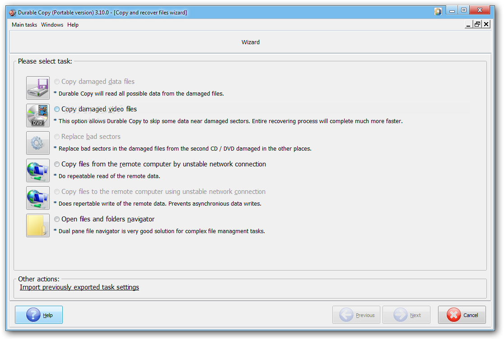The width and height of the screenshot is (504, 340).
Task: Click the Next button
Action: coord(406,315)
